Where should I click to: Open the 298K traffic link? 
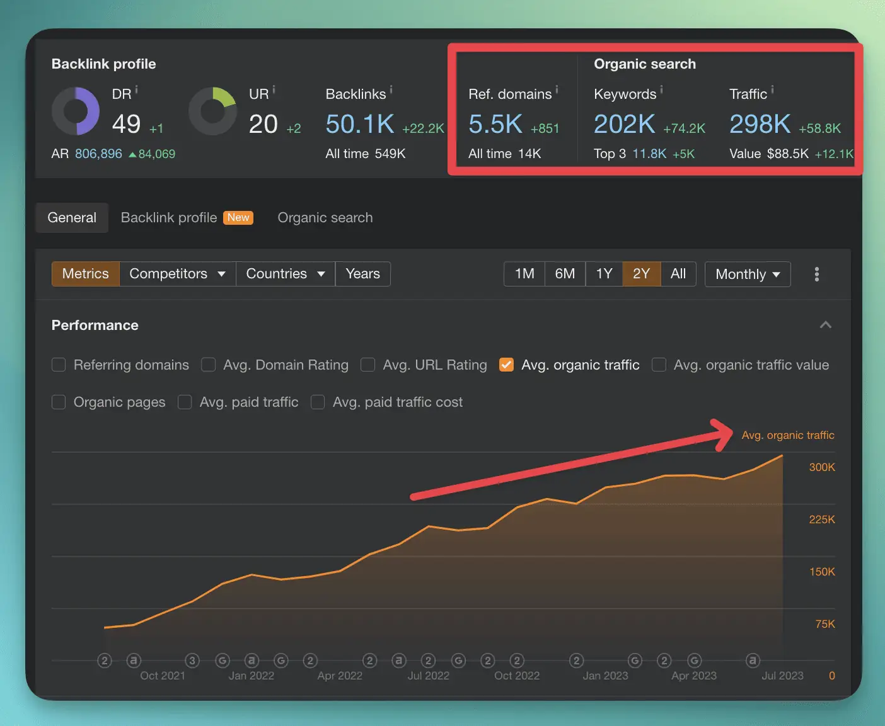click(x=760, y=124)
